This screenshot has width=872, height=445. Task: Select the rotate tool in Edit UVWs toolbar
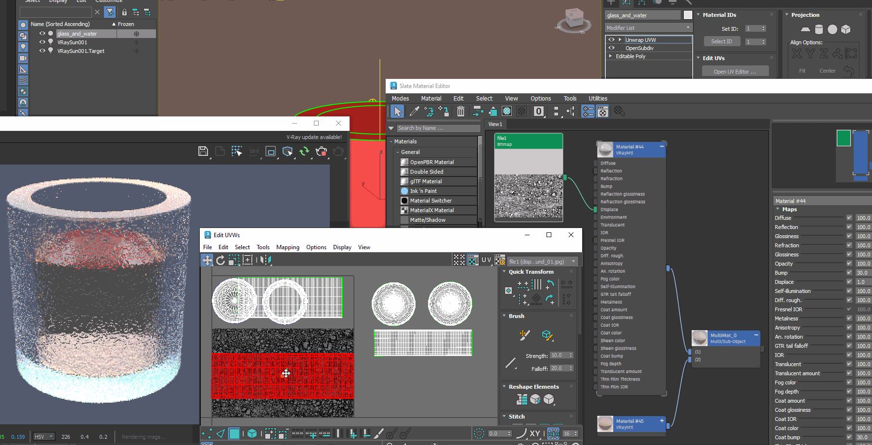221,260
